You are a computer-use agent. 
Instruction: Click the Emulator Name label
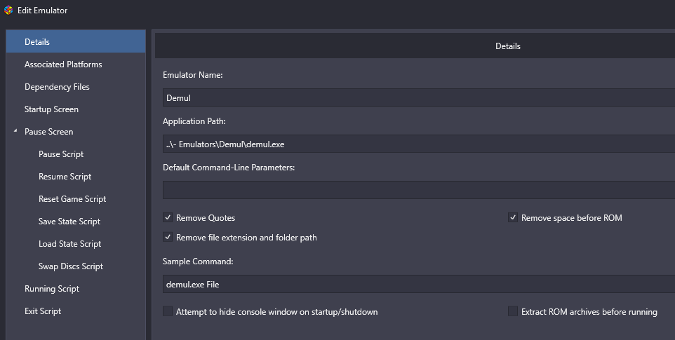click(x=192, y=75)
